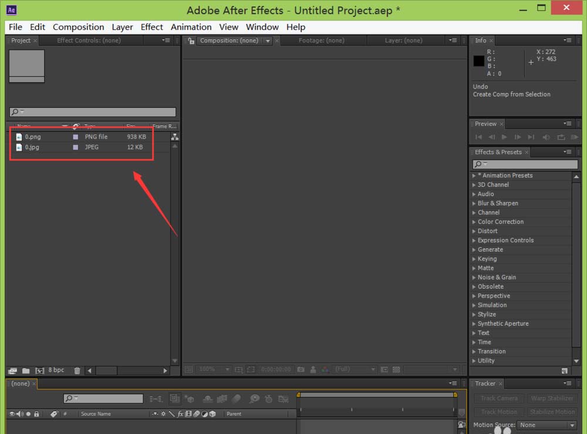
Task: Switch to the Effect Controls tab
Action: pos(89,40)
